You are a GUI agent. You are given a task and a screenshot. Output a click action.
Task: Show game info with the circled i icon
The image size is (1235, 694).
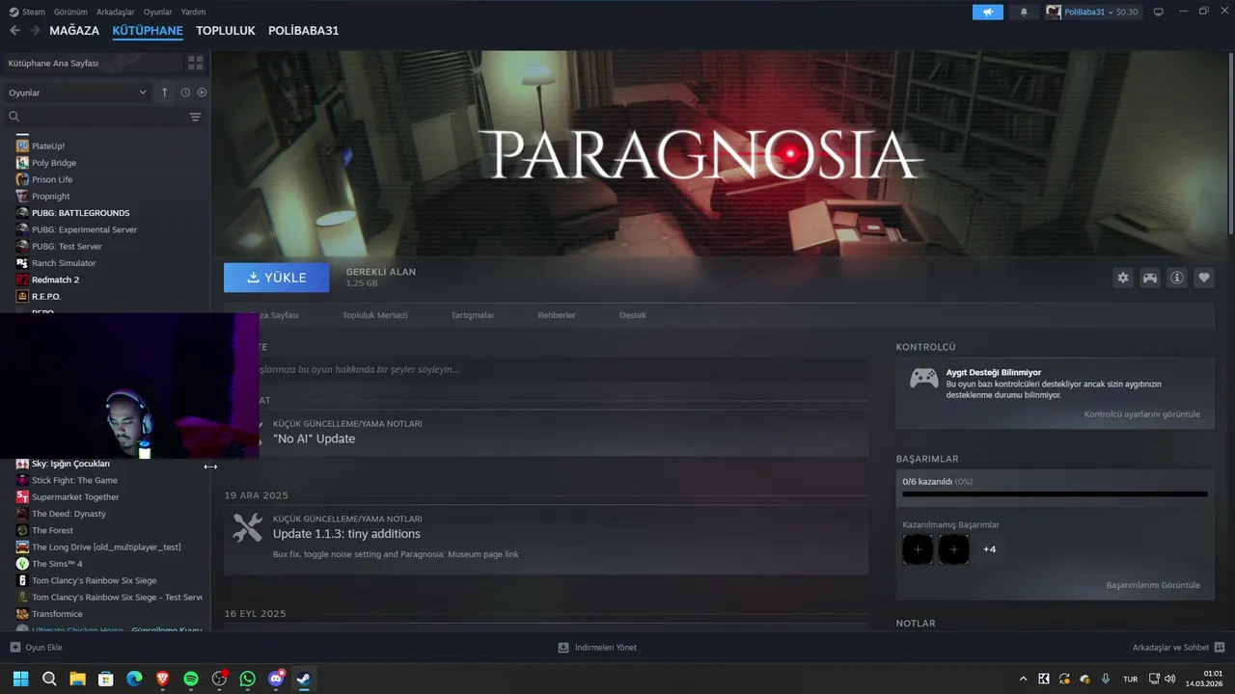[x=1177, y=278]
